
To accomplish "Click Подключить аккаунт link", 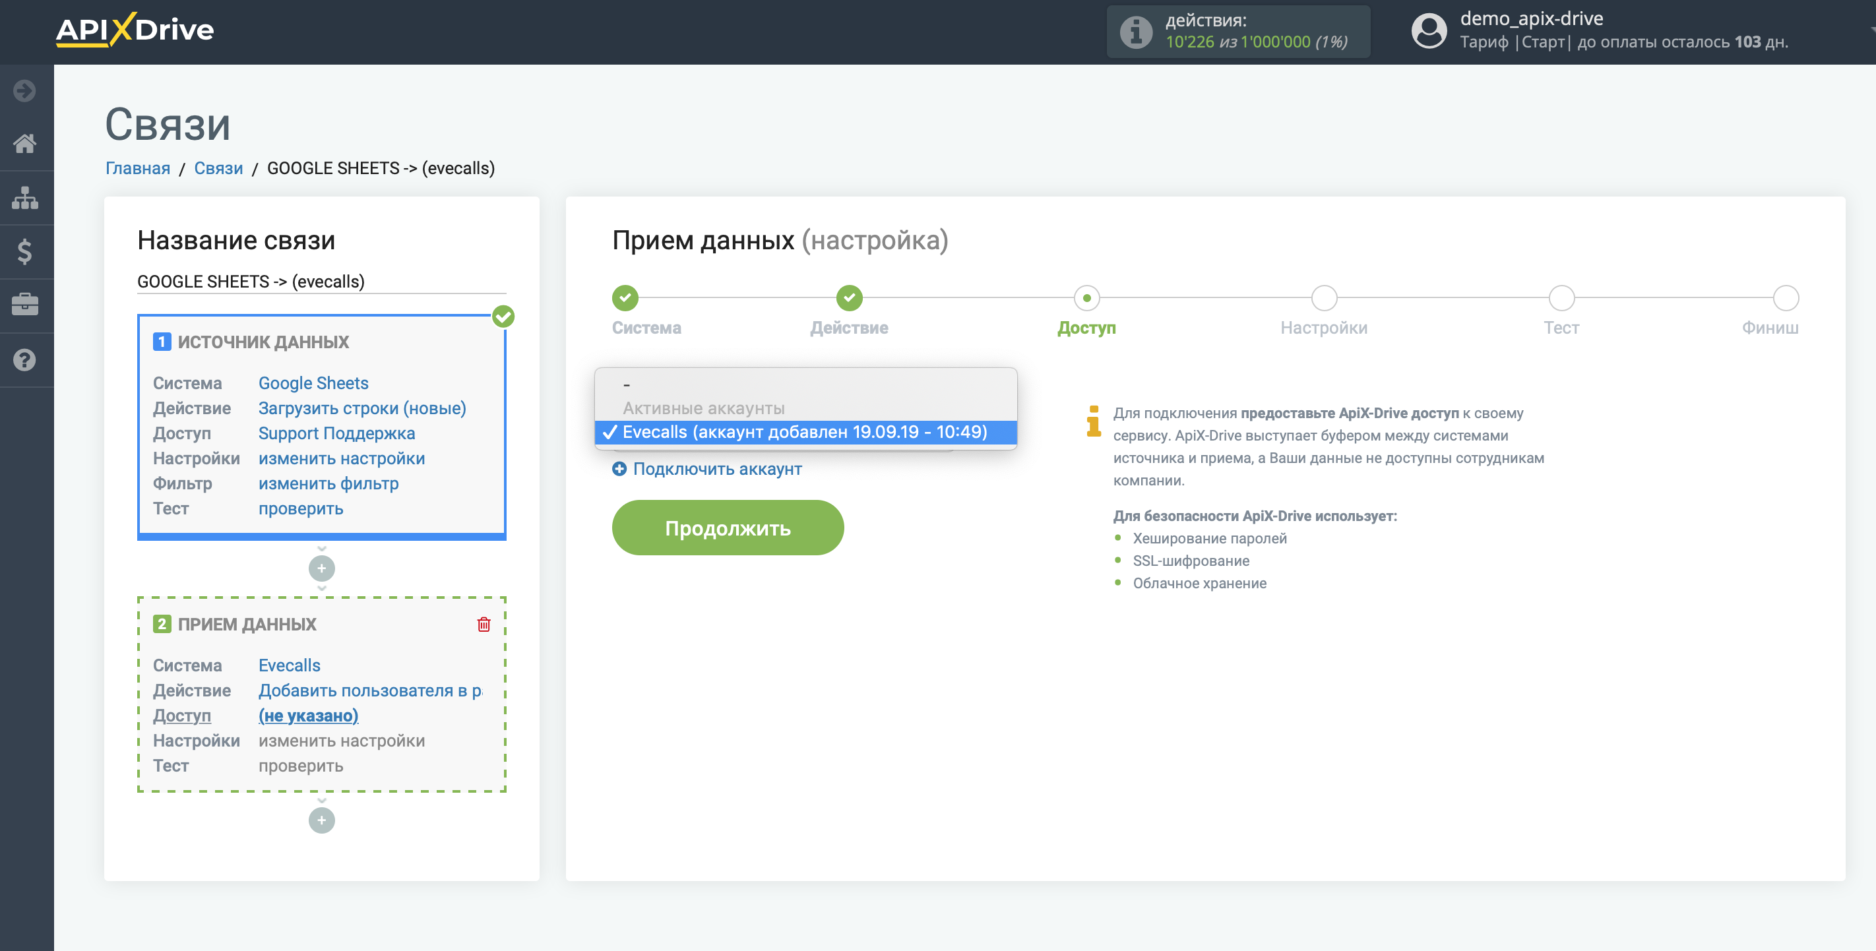I will tap(718, 468).
